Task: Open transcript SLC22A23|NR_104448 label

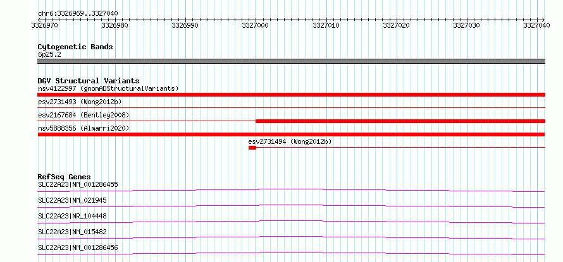Action: [72, 216]
